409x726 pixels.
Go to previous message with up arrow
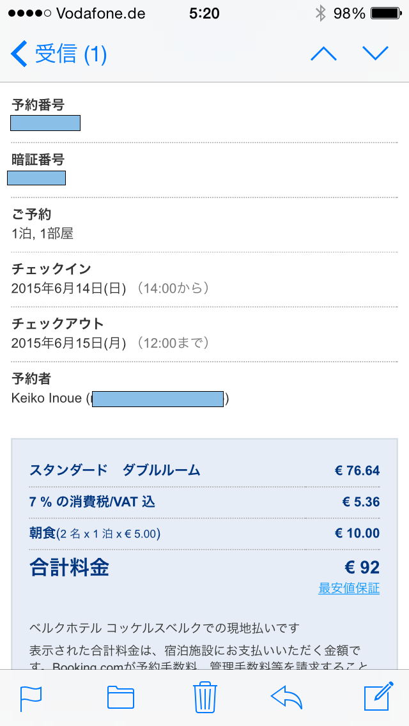[323, 54]
